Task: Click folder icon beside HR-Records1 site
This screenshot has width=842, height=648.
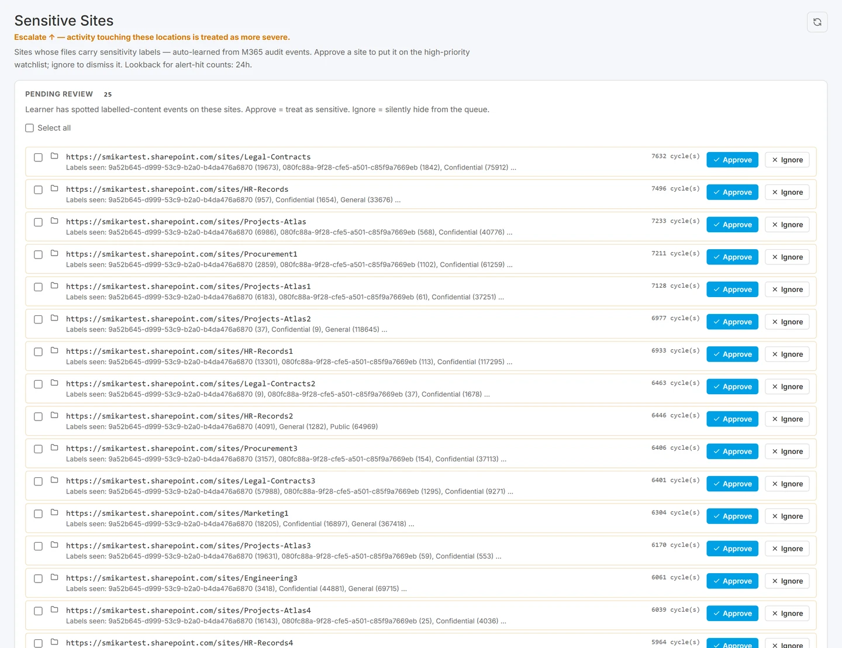Action: 54,350
